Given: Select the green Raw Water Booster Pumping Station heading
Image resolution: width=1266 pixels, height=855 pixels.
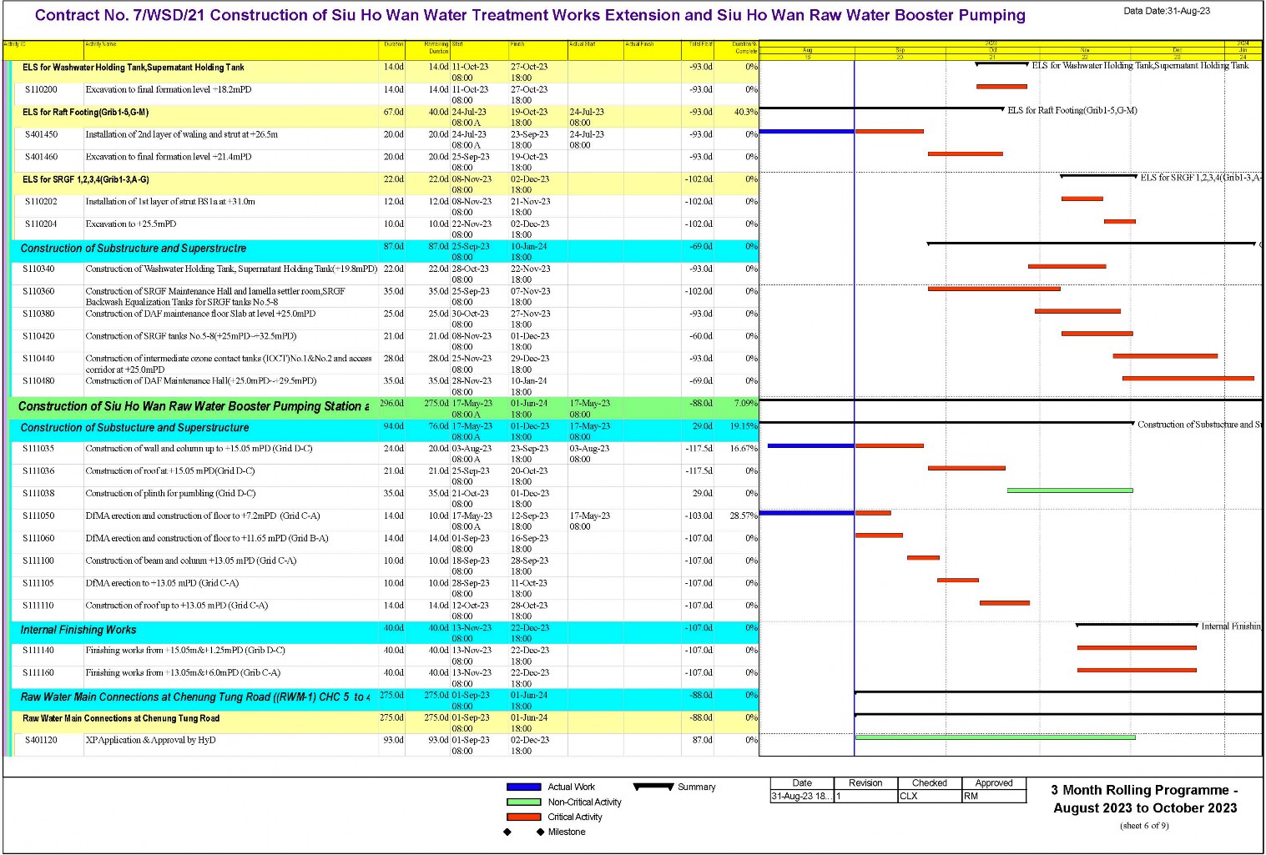Looking at the screenshot, I should (194, 406).
